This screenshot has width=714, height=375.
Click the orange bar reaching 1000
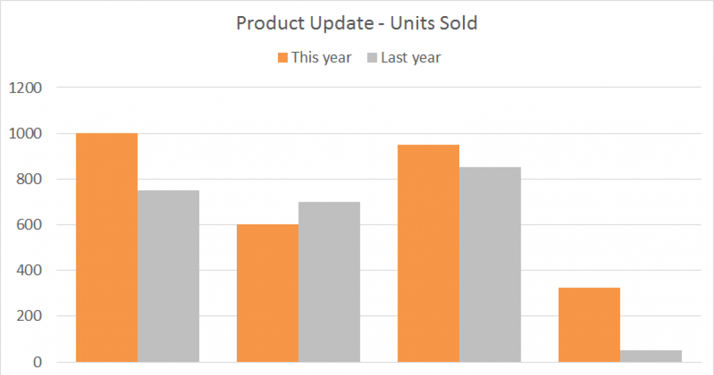click(x=107, y=247)
